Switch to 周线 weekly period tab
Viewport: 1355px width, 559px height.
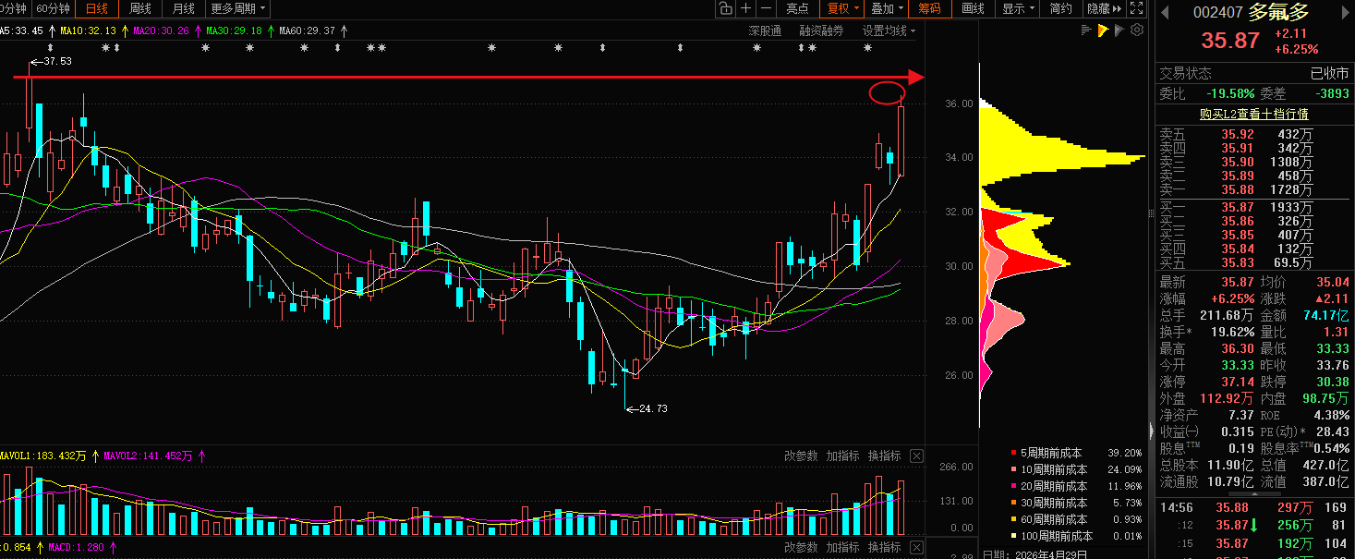coord(140,8)
